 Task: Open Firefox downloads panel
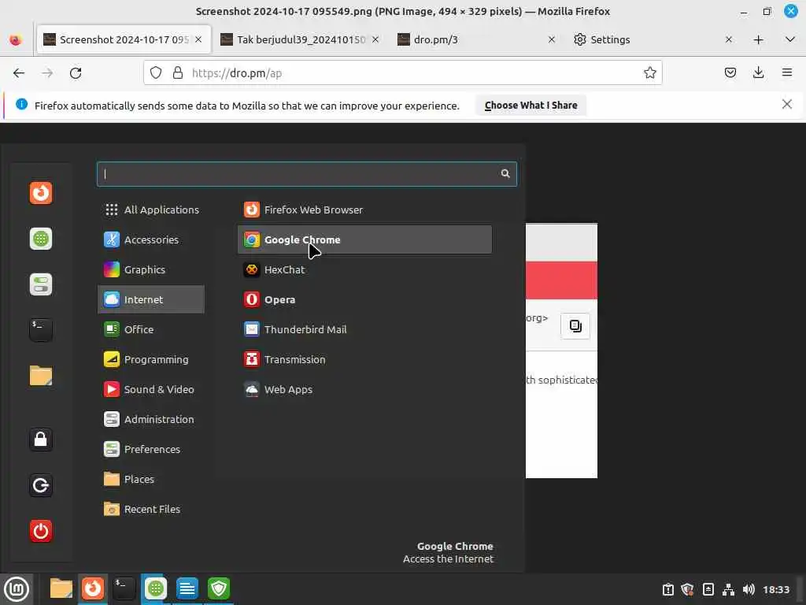pyautogui.click(x=758, y=73)
